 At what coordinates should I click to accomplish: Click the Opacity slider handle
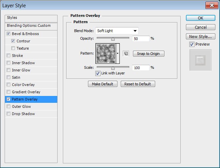(113, 39)
